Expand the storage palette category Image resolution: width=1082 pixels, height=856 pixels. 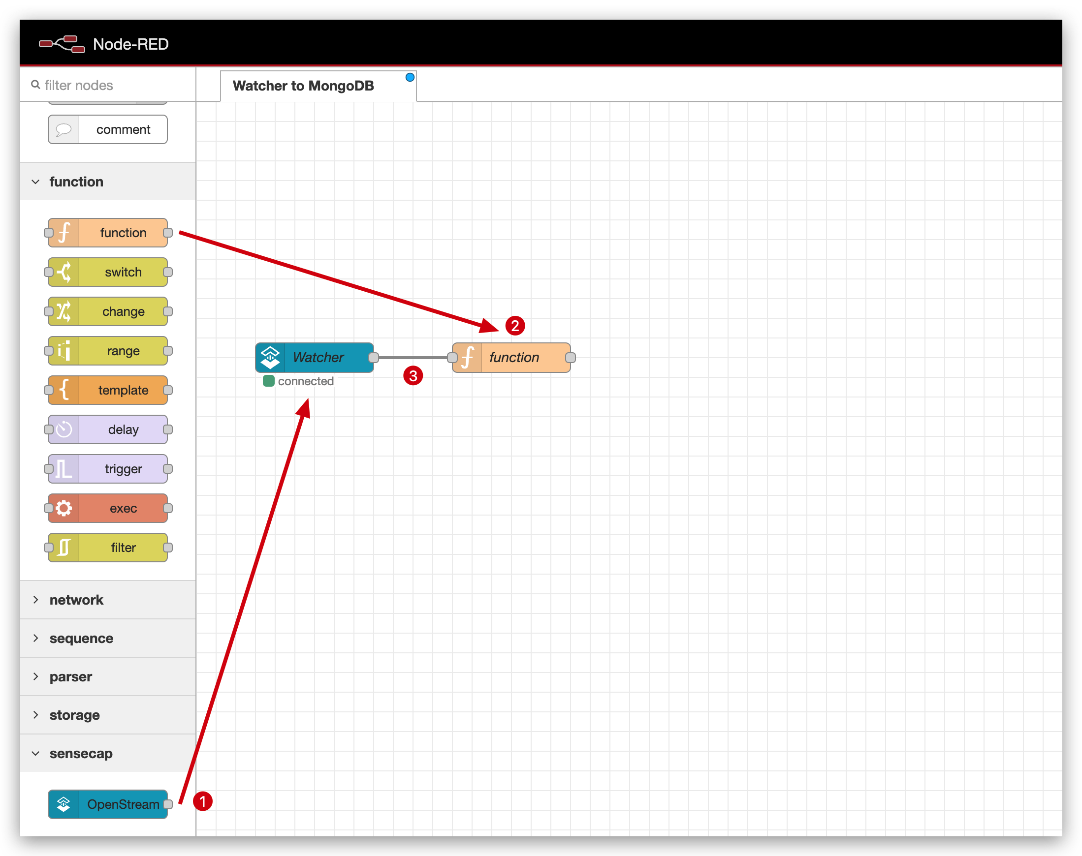click(108, 715)
